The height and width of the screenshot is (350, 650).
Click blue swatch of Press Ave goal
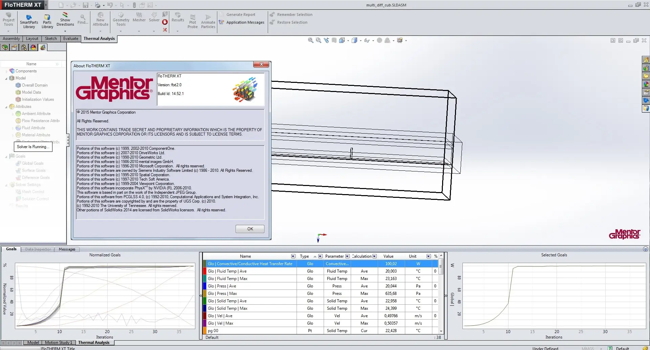(204, 286)
